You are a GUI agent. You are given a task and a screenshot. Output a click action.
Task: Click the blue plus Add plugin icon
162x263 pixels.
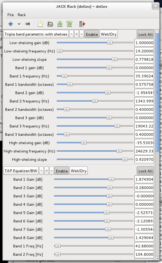[10, 24]
